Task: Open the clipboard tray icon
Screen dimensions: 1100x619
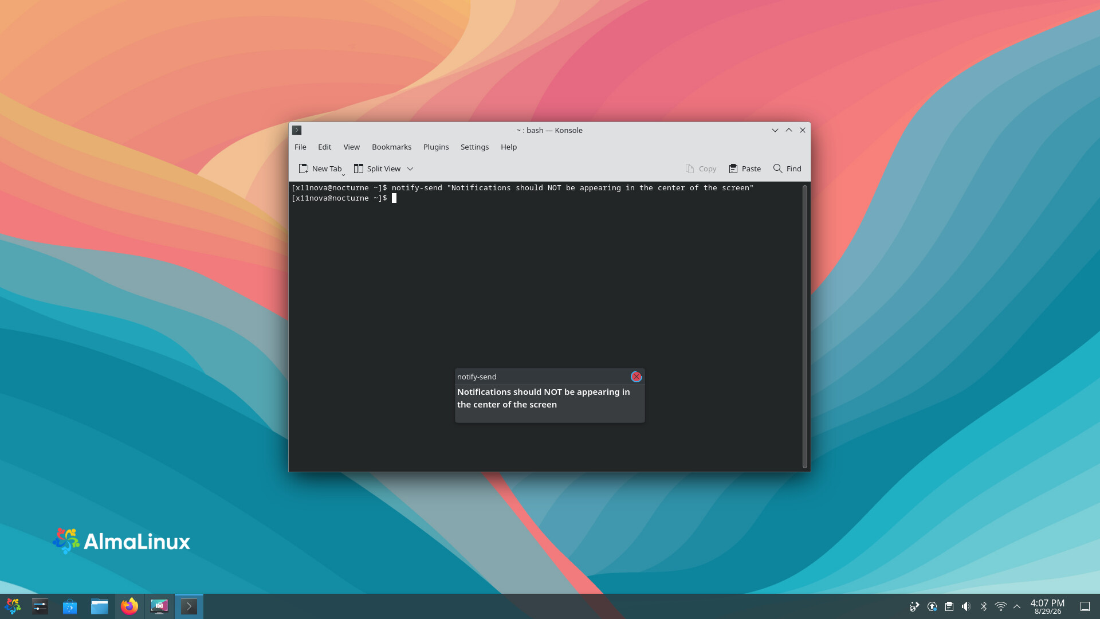Action: 949,606
